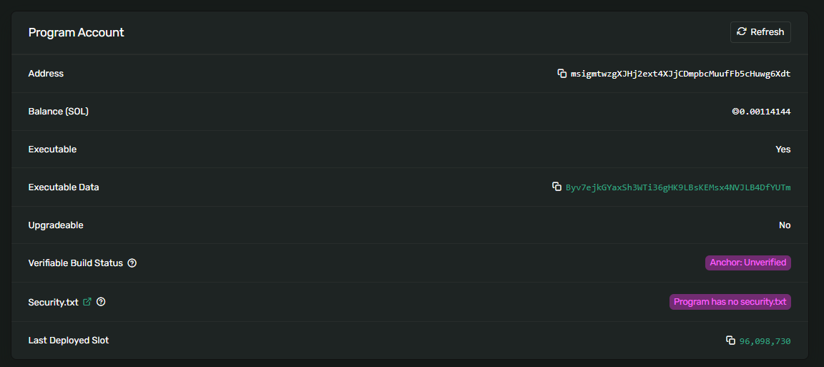Show the Security.txt help tooltip icon
Image resolution: width=824 pixels, height=367 pixels.
coord(101,302)
